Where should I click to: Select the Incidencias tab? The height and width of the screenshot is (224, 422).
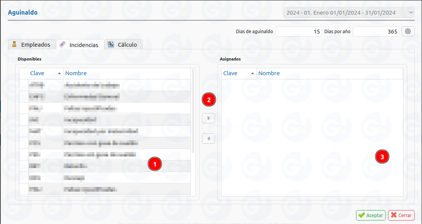click(80, 45)
